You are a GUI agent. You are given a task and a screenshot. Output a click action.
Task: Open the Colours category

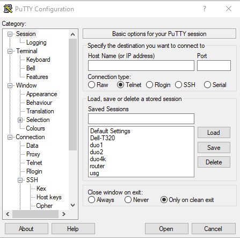pyautogui.click(x=35, y=128)
